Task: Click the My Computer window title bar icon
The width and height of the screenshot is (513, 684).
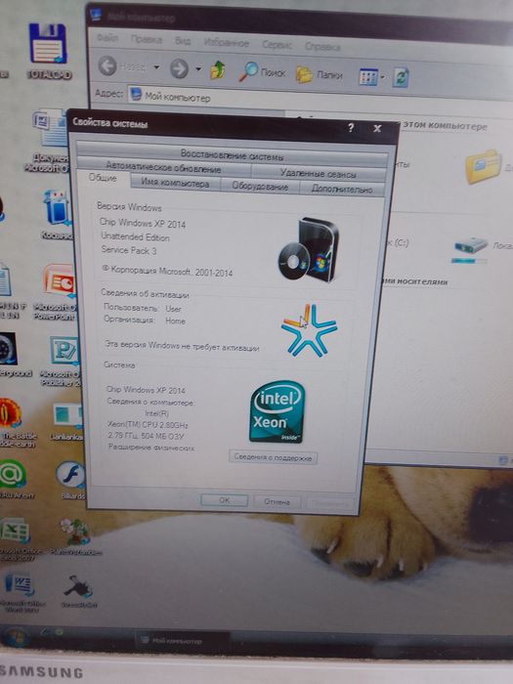Action: click(95, 16)
